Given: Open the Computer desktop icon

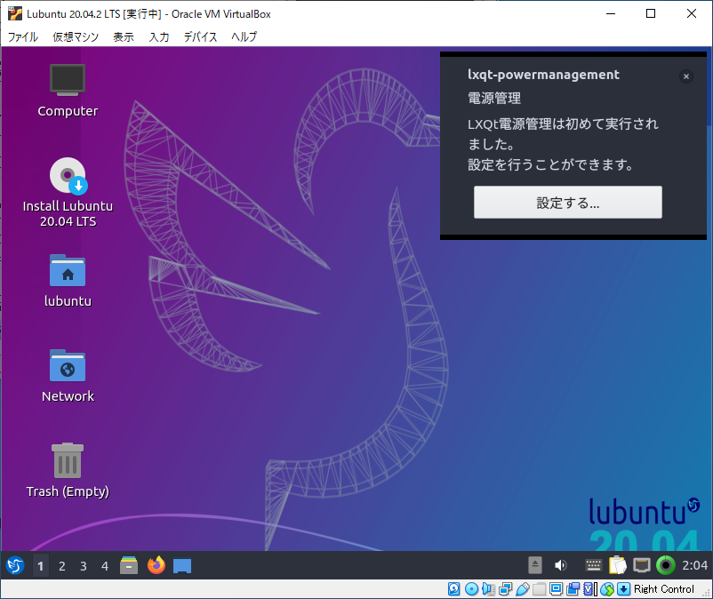Looking at the screenshot, I should (x=68, y=91).
